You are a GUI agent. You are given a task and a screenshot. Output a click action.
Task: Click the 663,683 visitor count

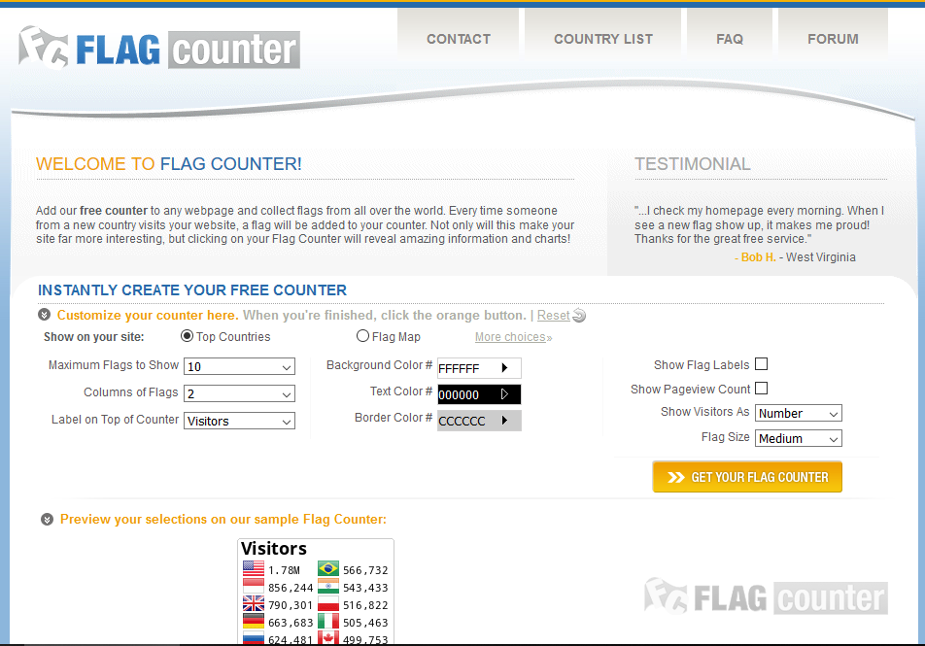pos(291,623)
